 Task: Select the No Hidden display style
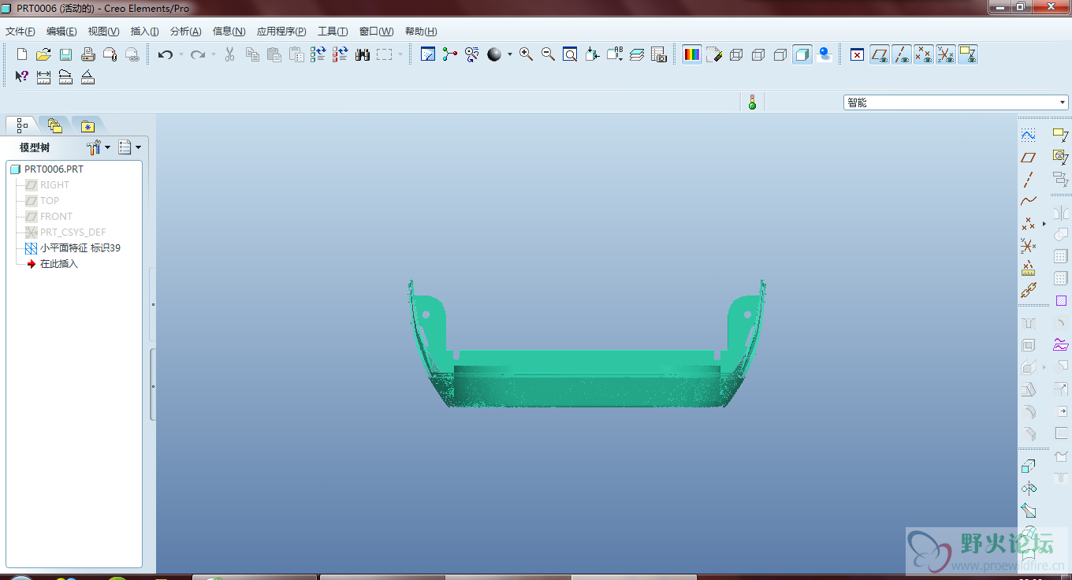780,54
